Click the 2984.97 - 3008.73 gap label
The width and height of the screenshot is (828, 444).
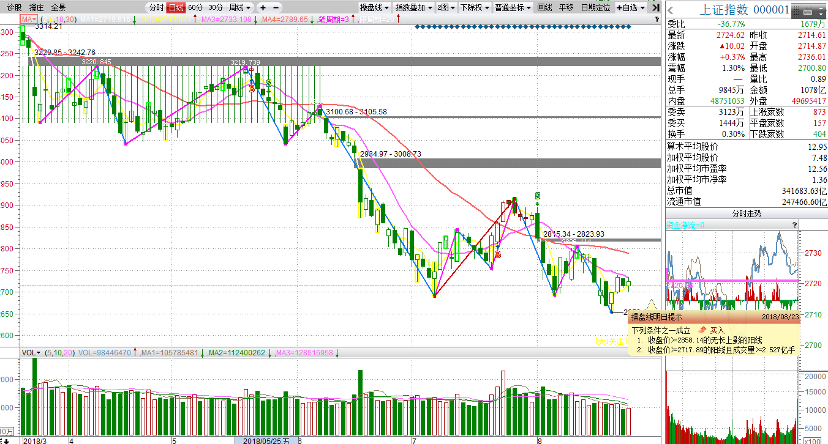point(391,154)
